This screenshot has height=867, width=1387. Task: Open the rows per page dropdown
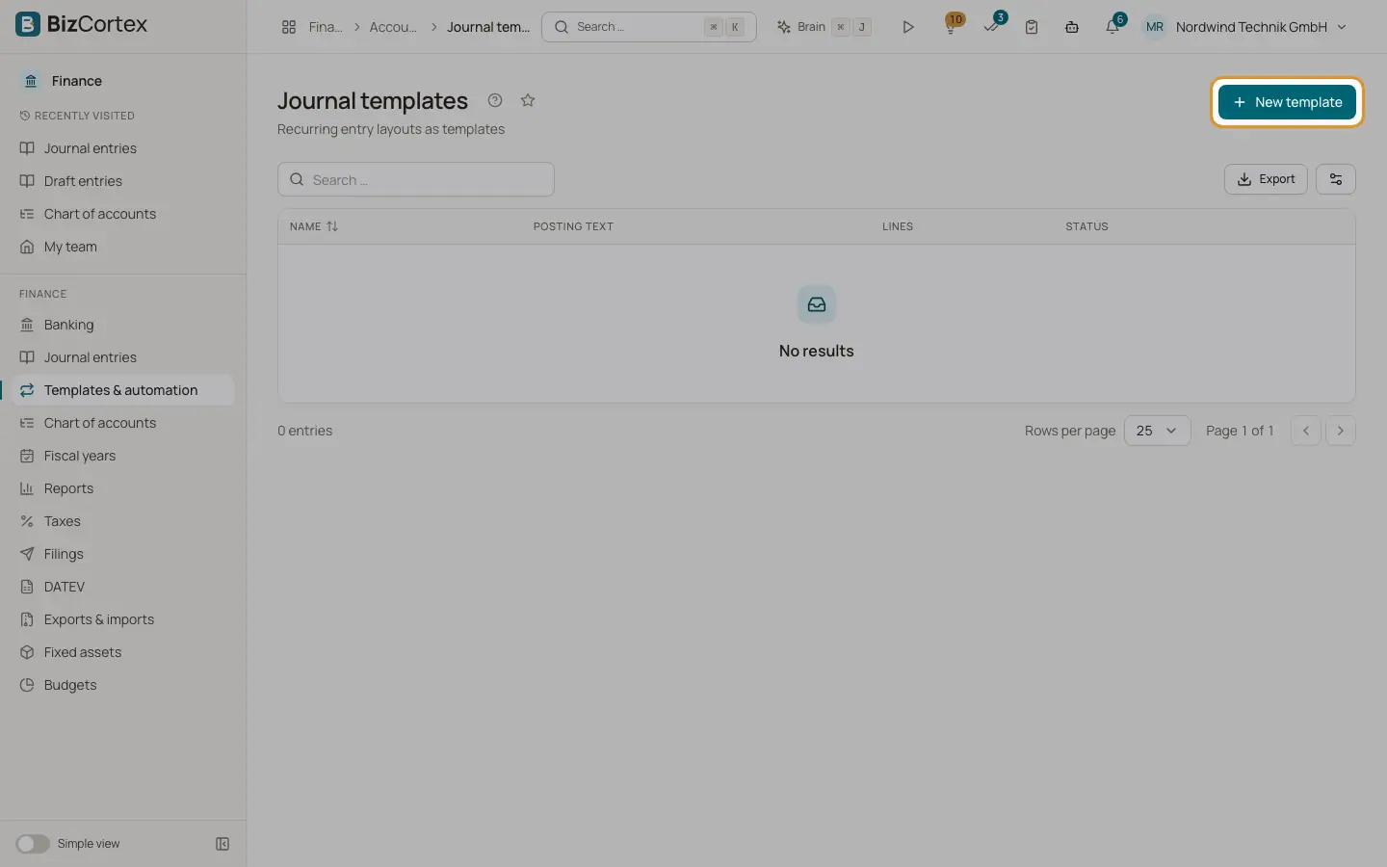pos(1157,431)
